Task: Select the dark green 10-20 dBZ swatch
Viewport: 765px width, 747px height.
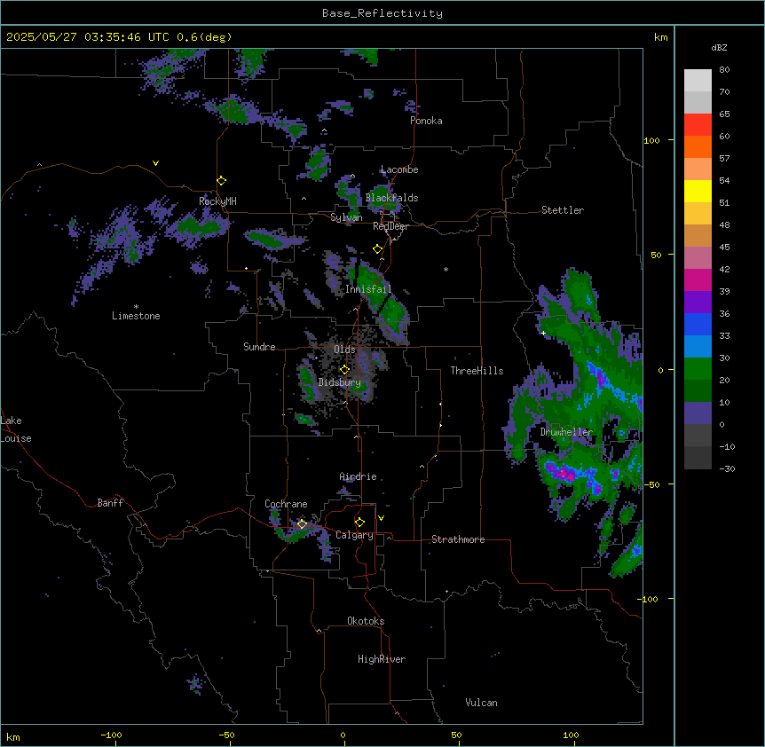Action: 698,391
